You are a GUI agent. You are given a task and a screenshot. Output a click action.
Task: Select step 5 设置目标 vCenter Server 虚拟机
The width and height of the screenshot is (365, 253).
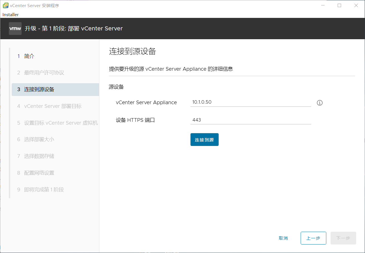point(61,123)
